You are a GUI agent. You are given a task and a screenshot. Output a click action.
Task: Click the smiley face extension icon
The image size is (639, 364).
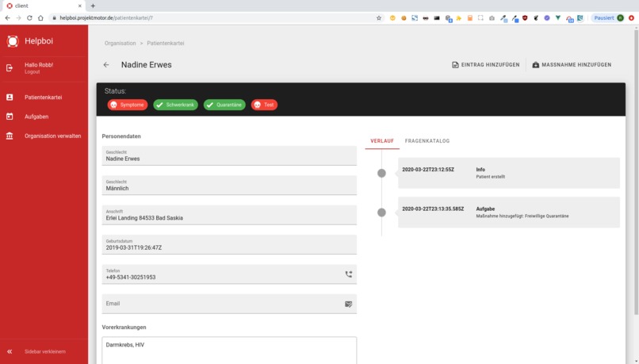392,18
